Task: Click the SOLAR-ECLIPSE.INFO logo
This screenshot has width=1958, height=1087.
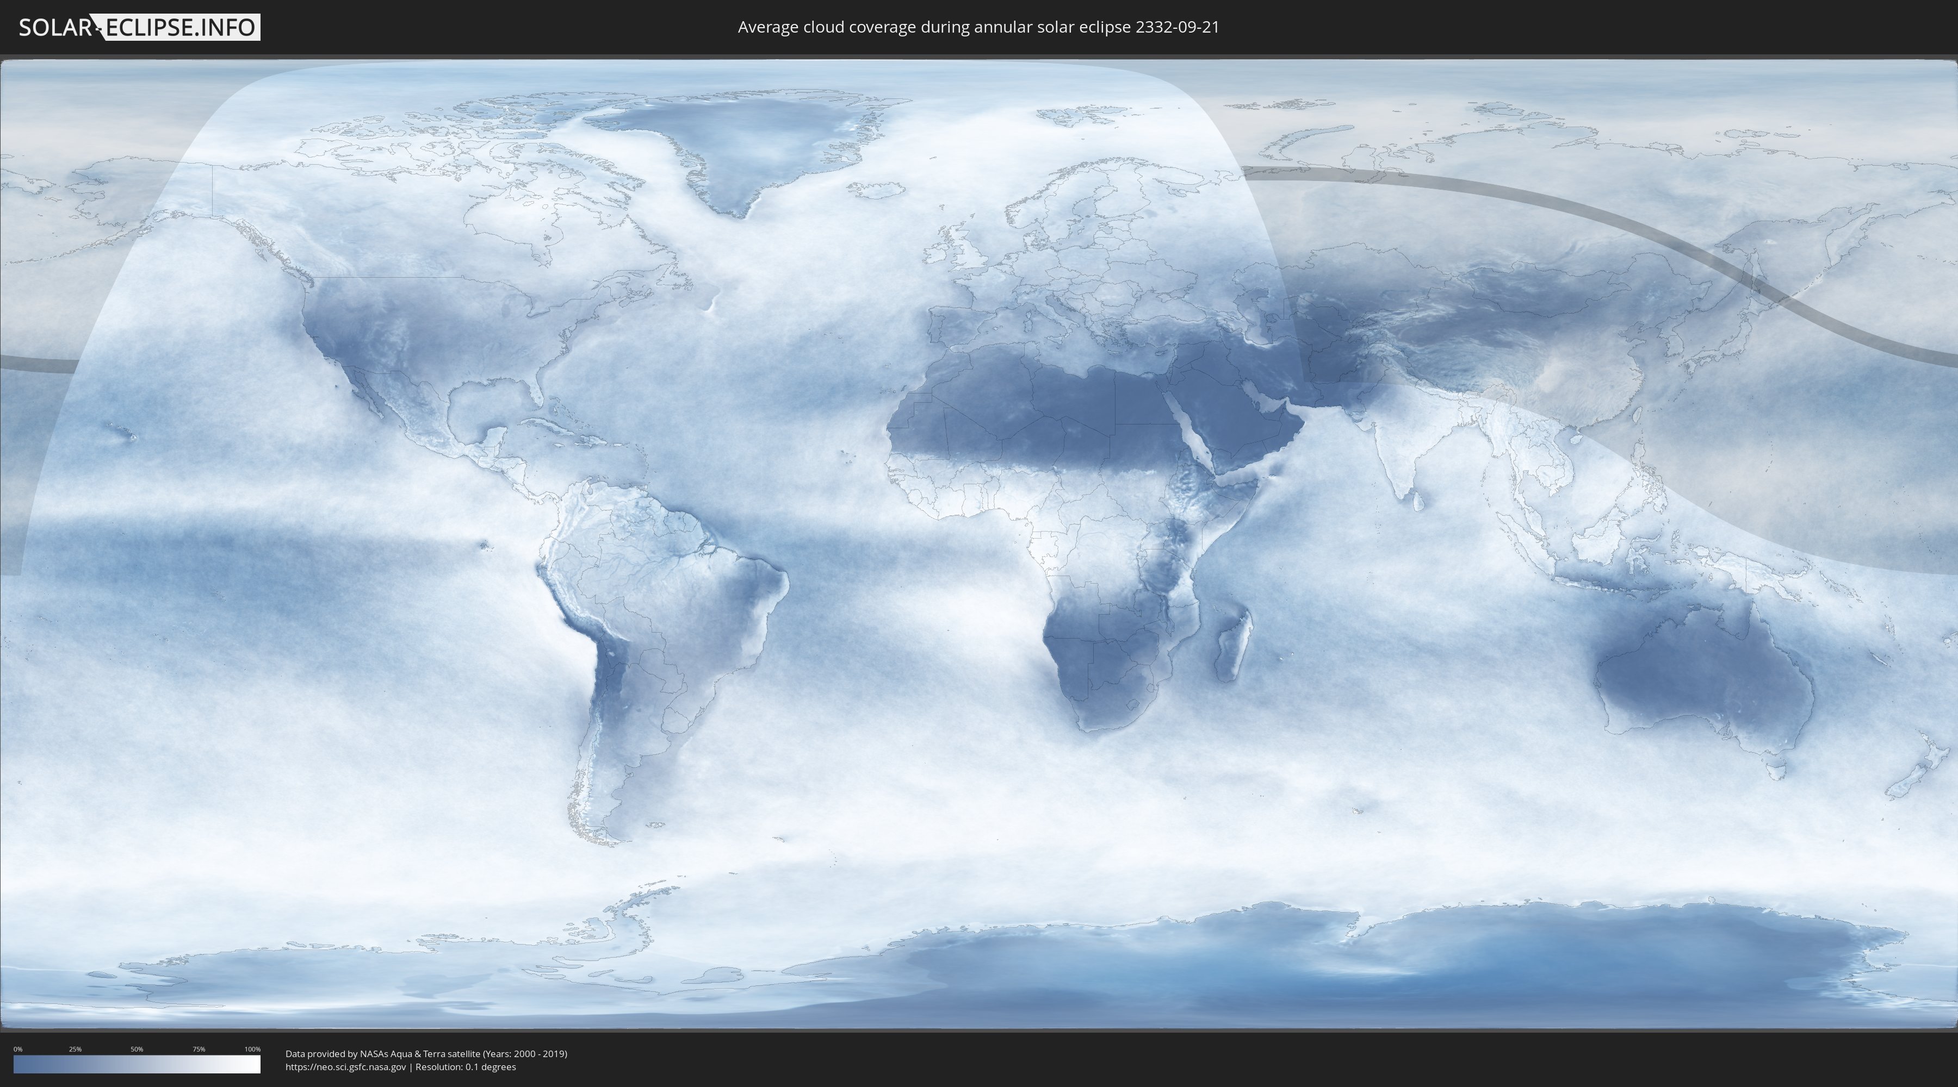Action: (x=139, y=27)
